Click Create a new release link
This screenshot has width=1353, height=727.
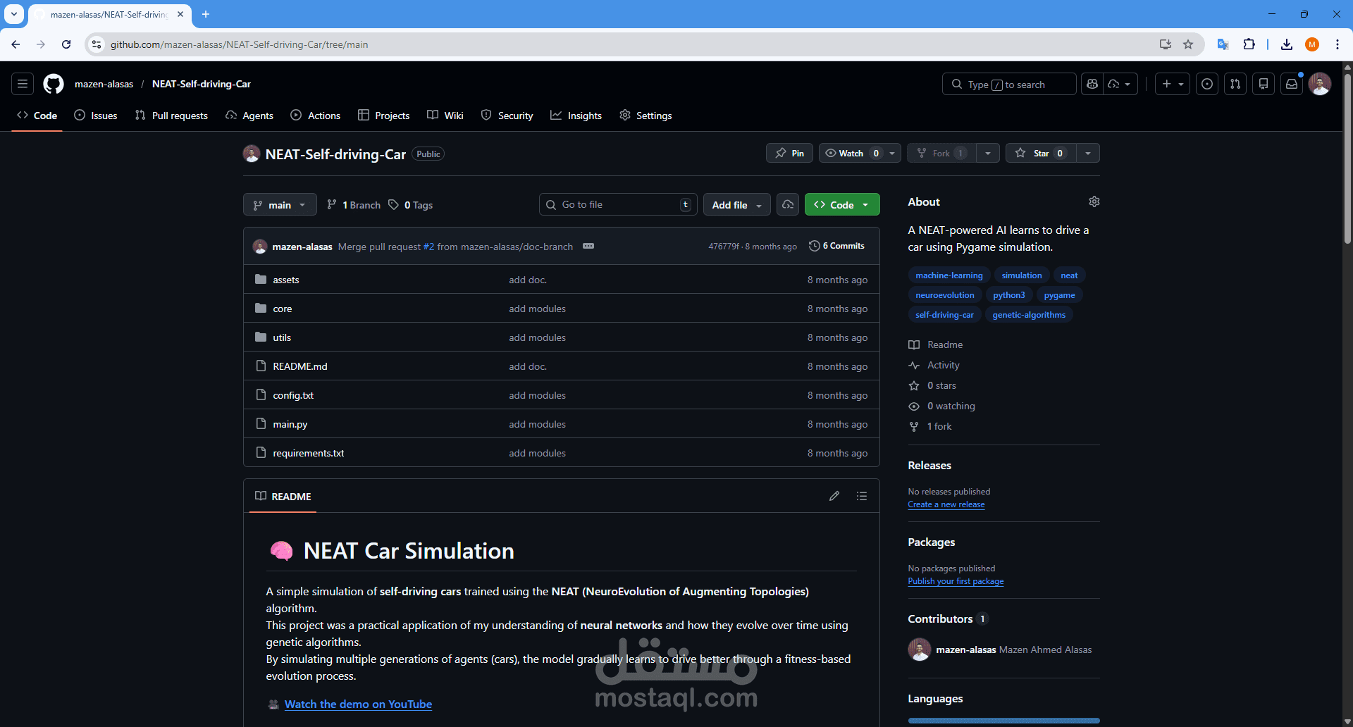(x=946, y=504)
